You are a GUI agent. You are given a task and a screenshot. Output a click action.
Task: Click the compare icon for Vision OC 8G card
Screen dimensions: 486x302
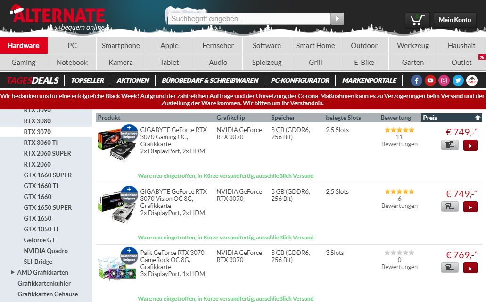point(450,207)
